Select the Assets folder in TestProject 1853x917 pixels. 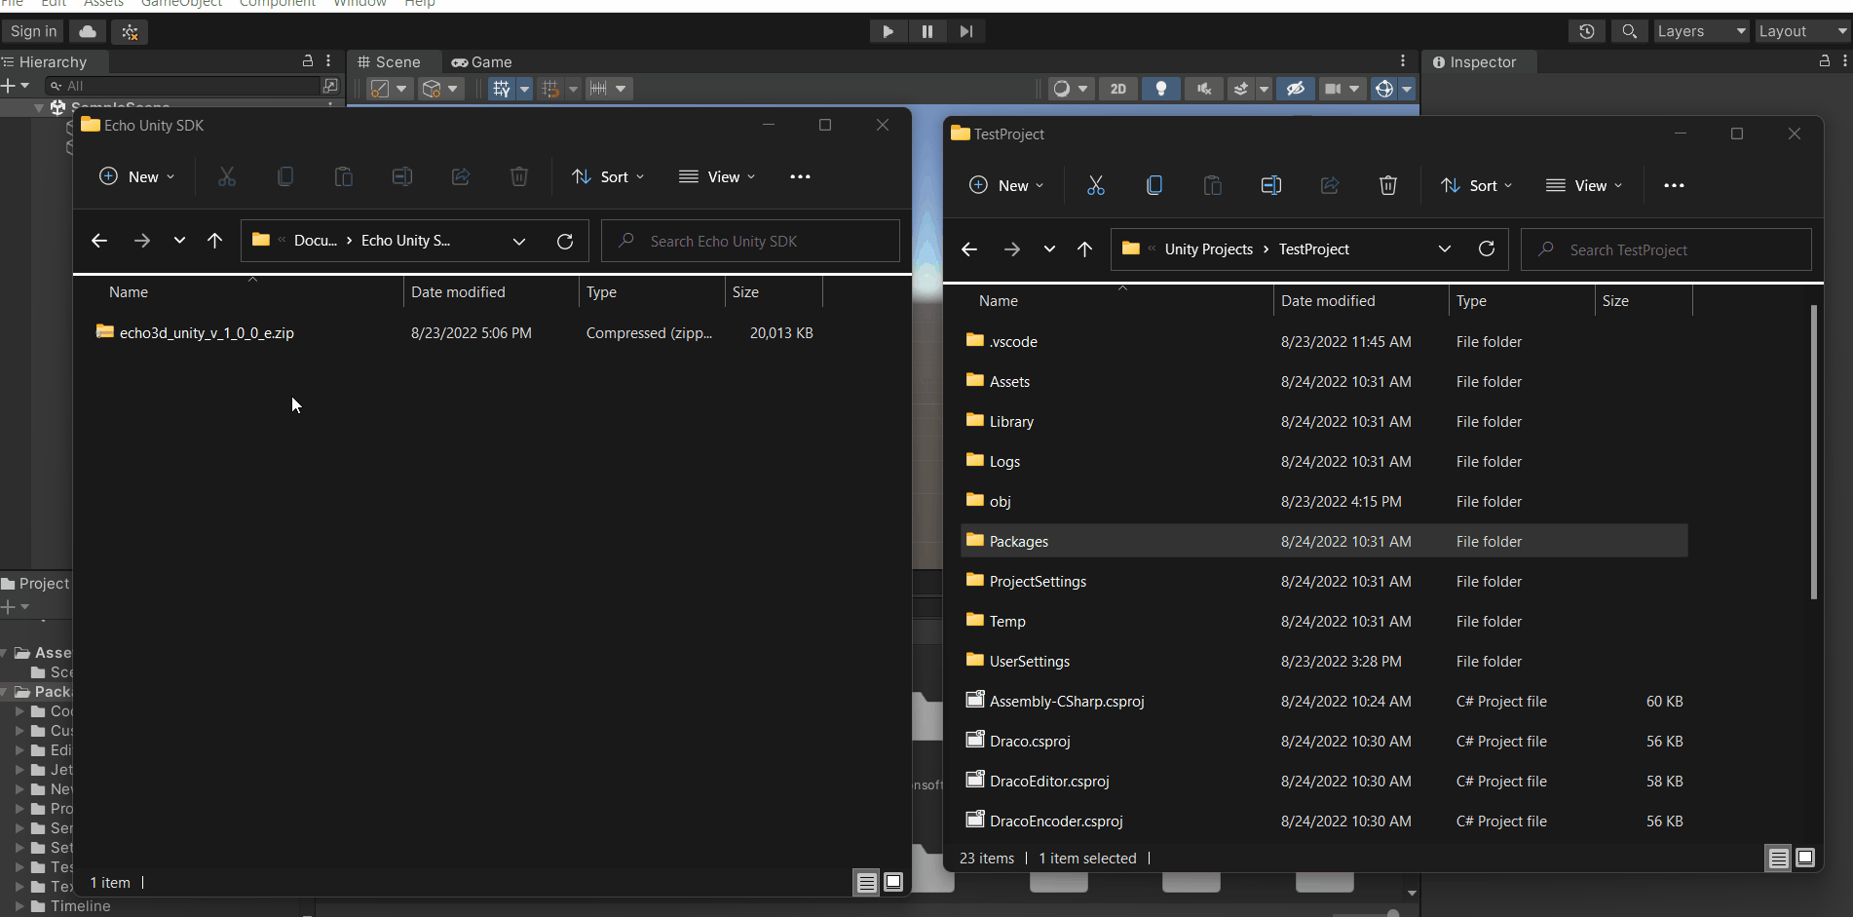1324,381
